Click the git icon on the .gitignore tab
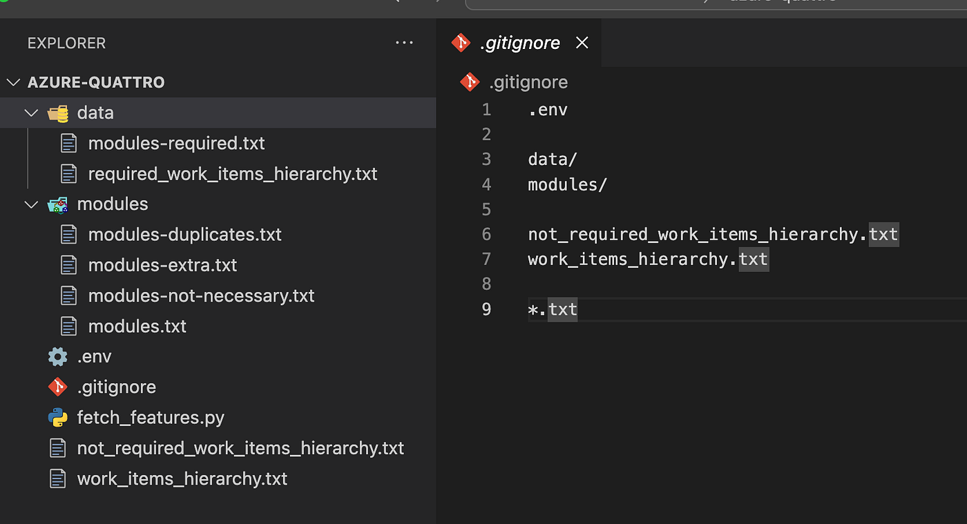 click(461, 43)
